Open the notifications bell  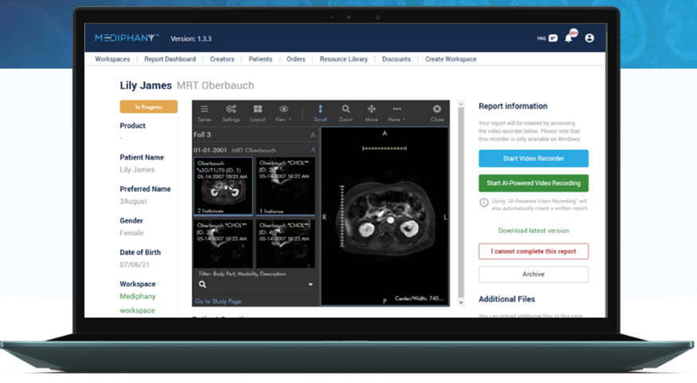tap(569, 38)
